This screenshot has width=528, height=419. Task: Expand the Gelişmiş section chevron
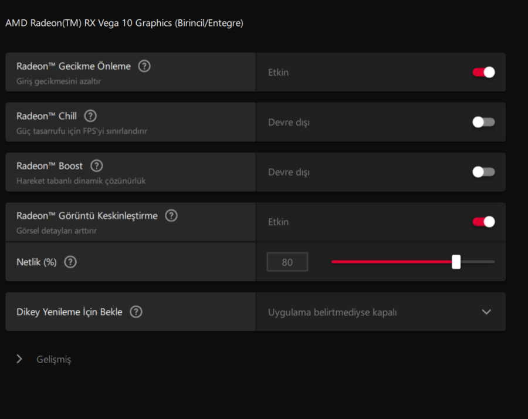click(19, 359)
